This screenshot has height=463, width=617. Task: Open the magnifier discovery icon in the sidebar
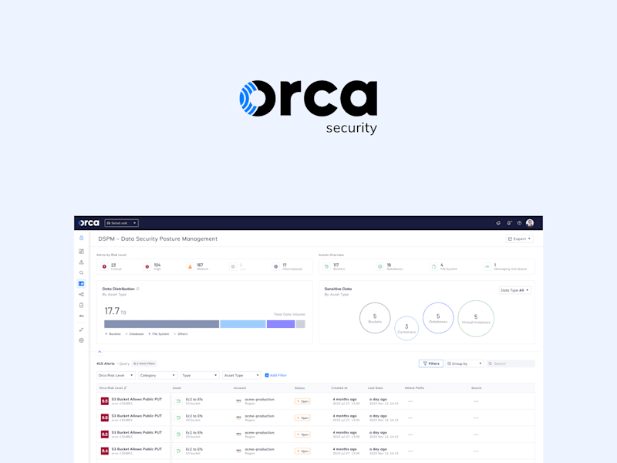(82, 273)
